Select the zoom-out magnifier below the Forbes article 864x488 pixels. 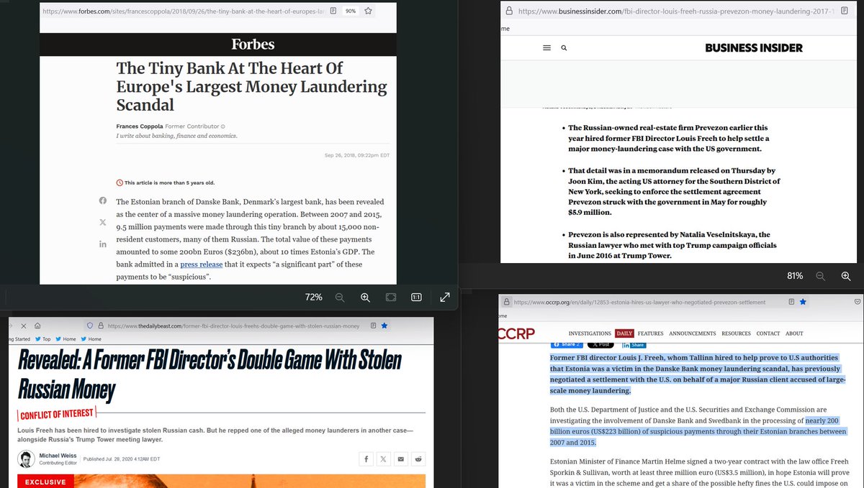(340, 297)
